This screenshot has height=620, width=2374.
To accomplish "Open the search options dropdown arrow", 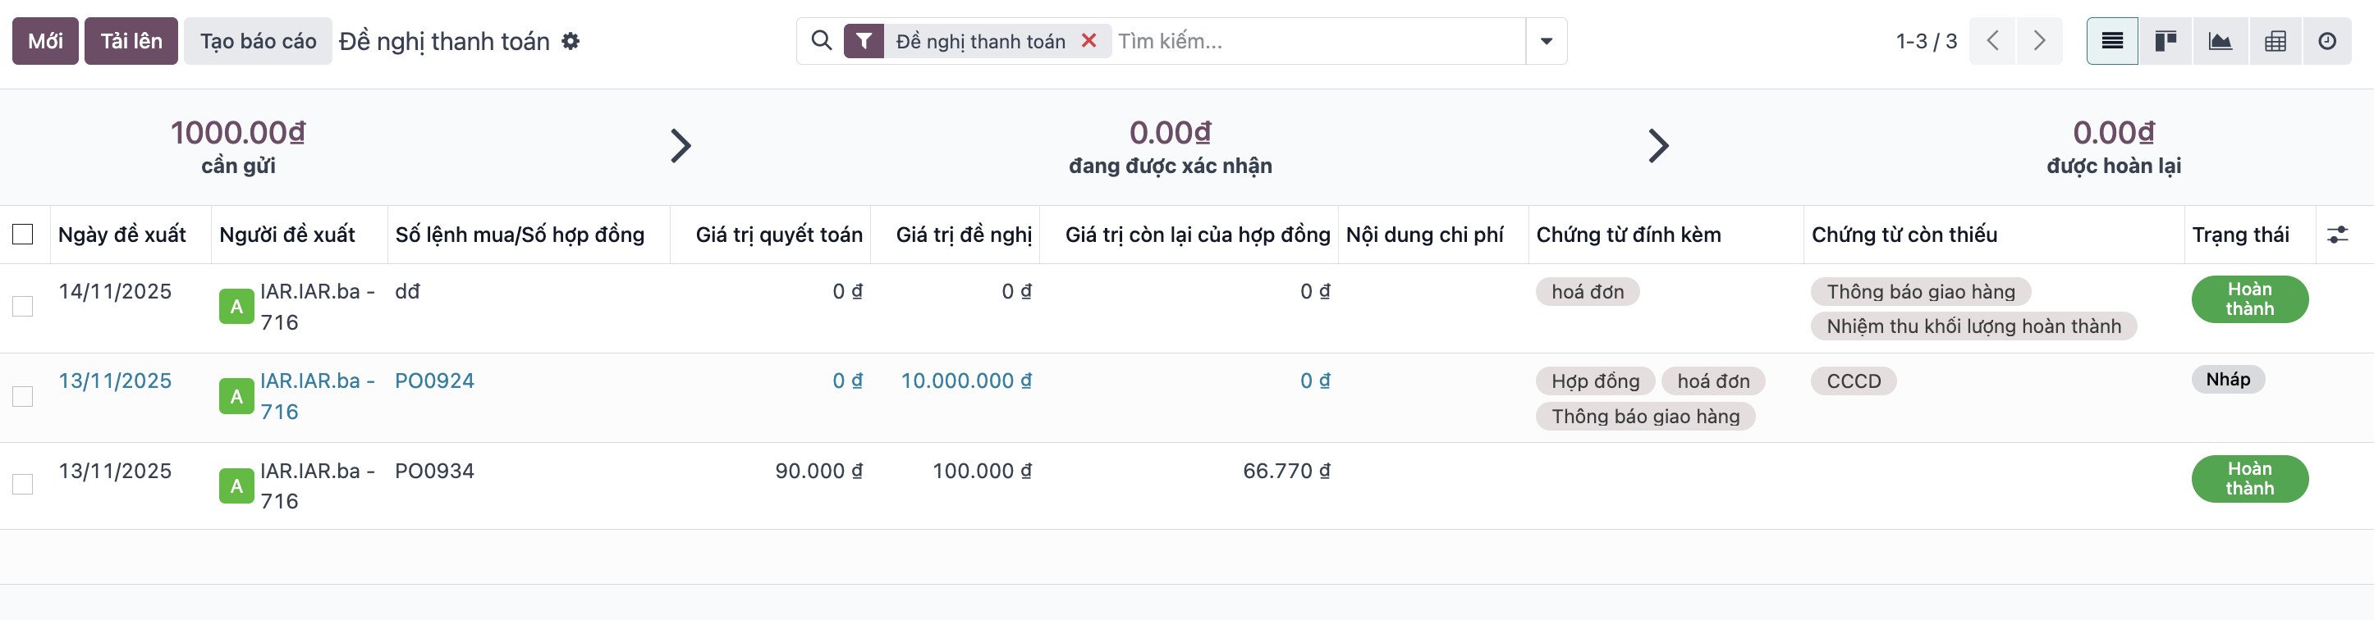I will tap(1547, 42).
